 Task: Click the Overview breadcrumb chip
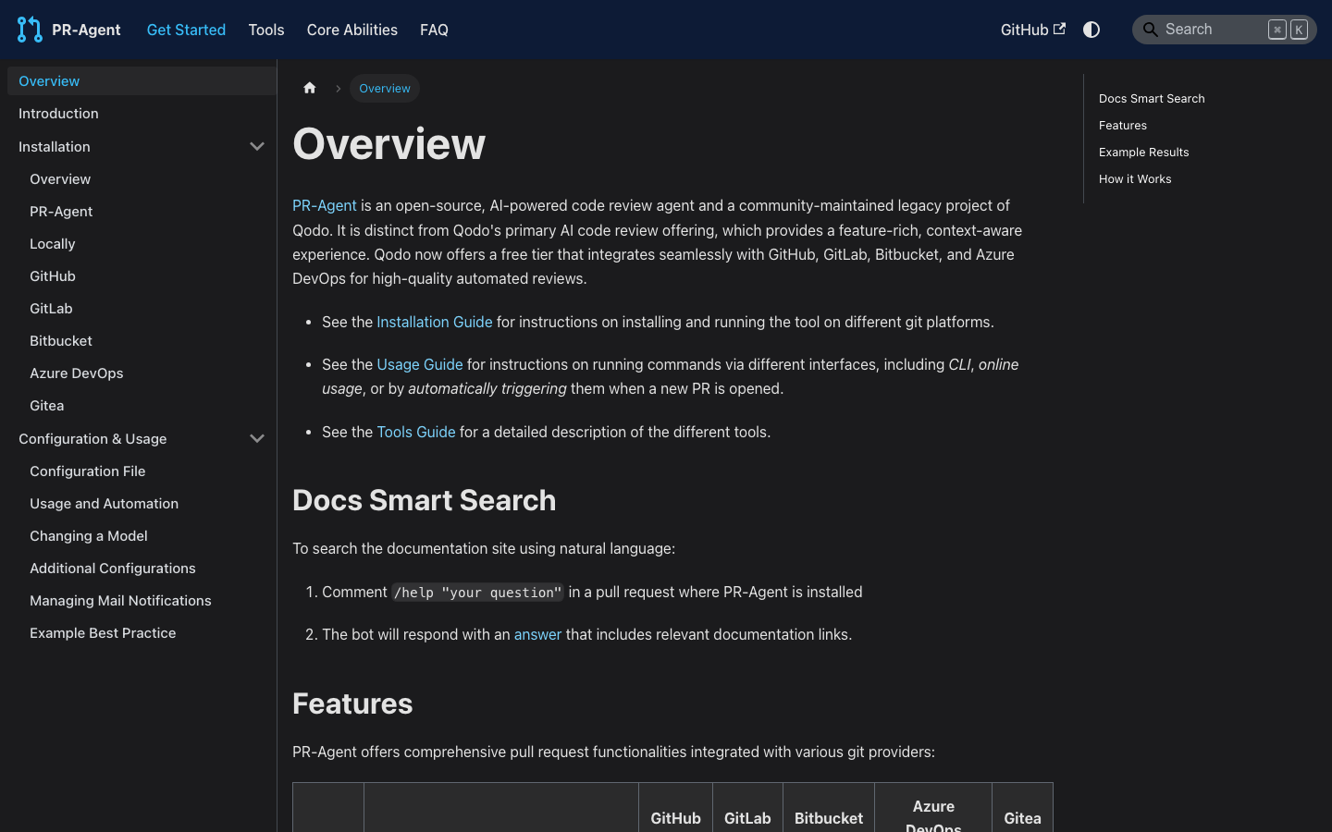coord(385,88)
